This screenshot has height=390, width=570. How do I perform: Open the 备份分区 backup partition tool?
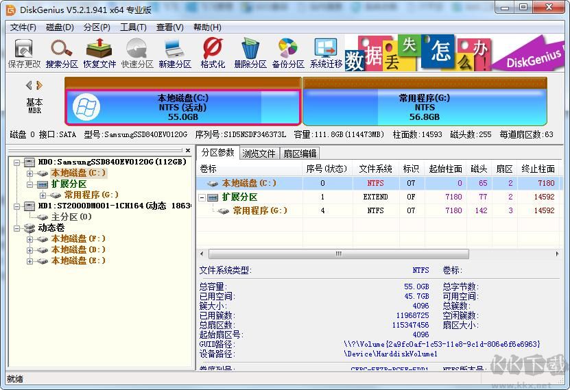(288, 53)
